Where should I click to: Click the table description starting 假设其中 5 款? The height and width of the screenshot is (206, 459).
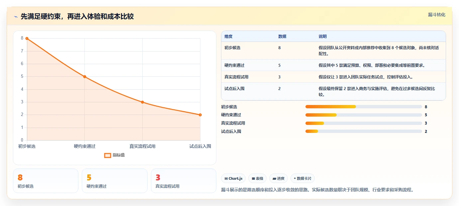(x=372, y=65)
